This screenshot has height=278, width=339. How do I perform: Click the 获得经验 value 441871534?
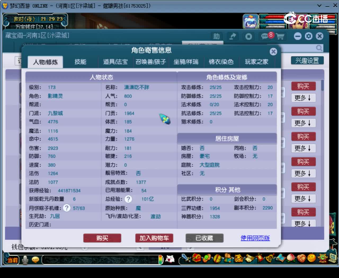tap(69, 191)
